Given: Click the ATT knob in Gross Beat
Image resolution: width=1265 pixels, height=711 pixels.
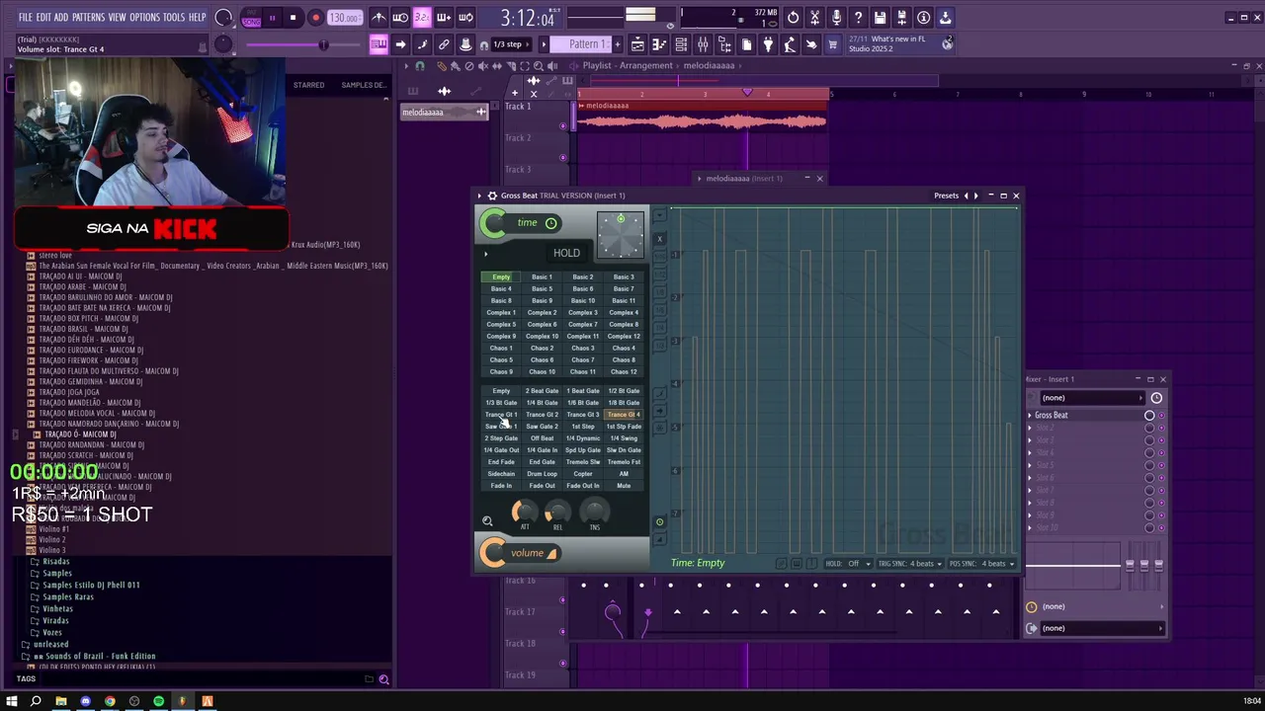Looking at the screenshot, I should [524, 512].
